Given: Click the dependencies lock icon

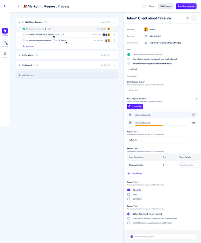Looking at the screenshot, I should pyautogui.click(x=146, y=43).
